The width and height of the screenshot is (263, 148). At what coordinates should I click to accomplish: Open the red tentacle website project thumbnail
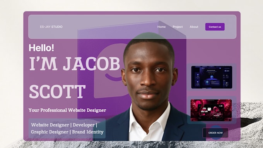(x=211, y=110)
